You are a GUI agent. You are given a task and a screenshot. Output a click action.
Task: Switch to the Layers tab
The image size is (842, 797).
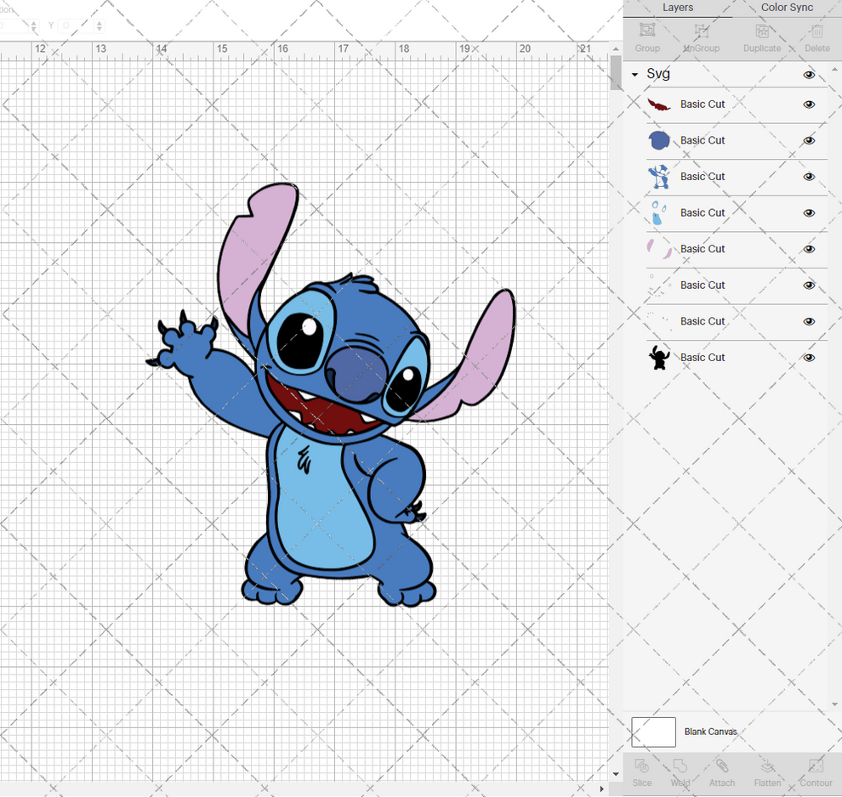click(x=678, y=8)
